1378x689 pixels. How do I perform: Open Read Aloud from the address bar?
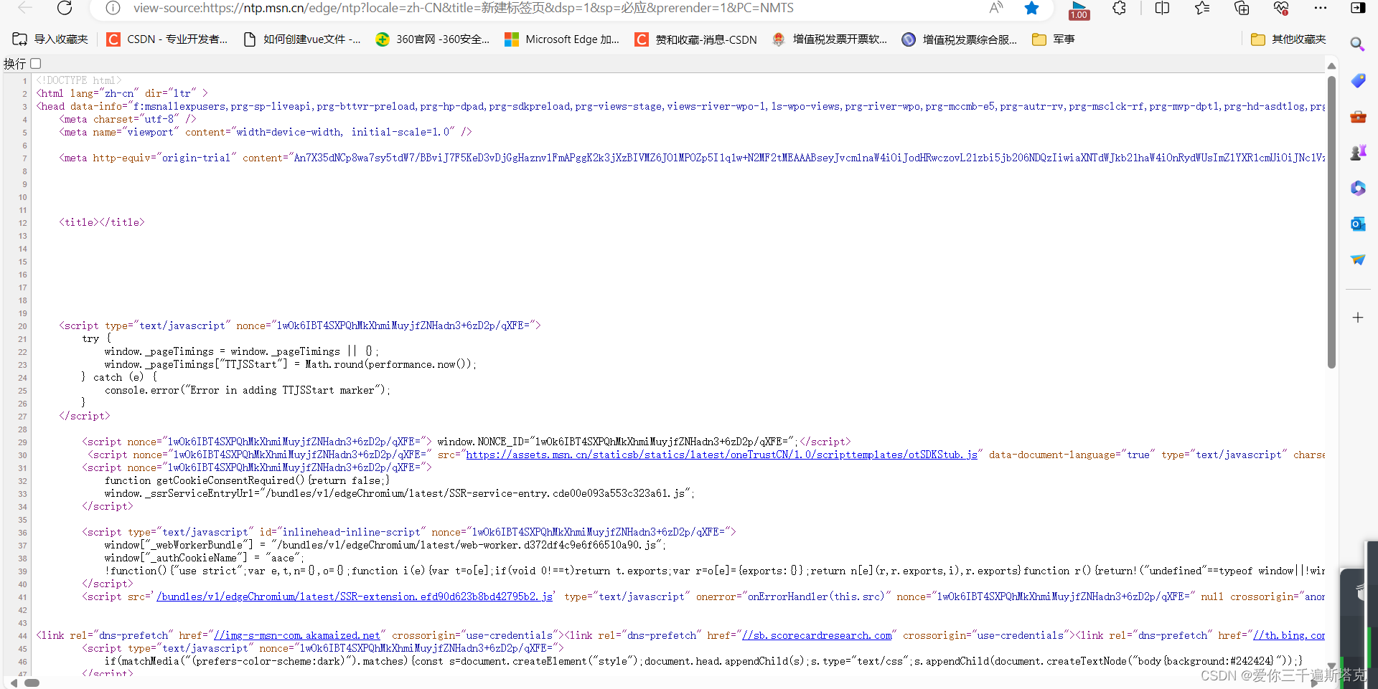click(x=996, y=8)
